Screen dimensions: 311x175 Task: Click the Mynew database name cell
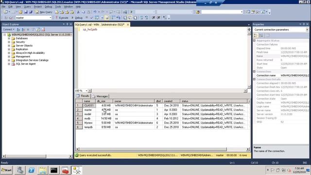click(x=89, y=123)
